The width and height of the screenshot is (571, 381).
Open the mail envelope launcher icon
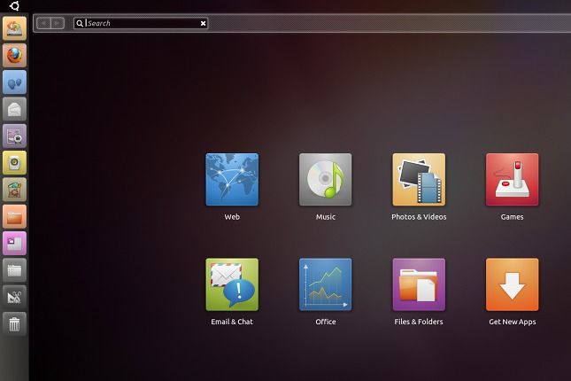(x=15, y=109)
